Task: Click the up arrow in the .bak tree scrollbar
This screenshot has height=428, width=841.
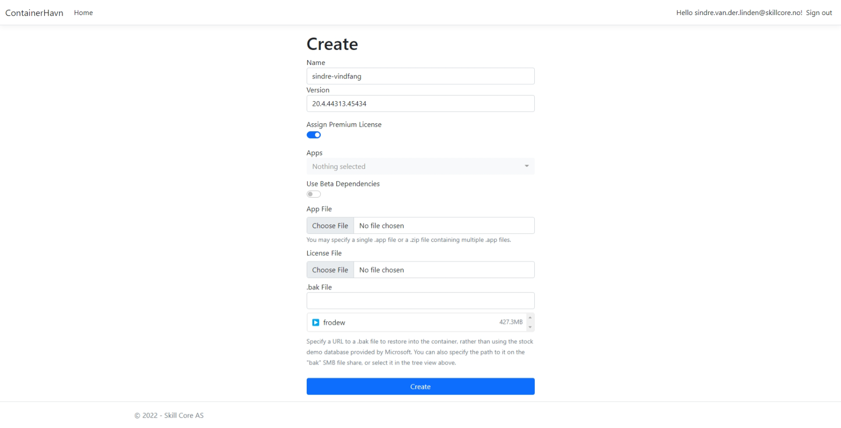Action: coord(530,317)
